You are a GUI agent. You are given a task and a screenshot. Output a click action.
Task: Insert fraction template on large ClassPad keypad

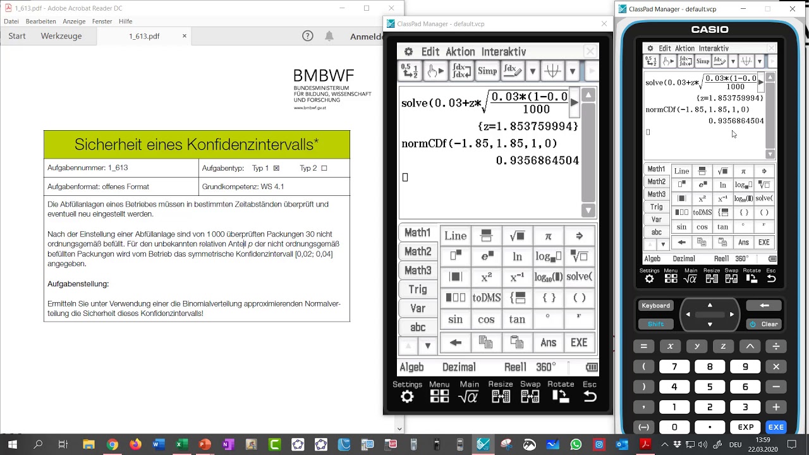[x=486, y=236]
